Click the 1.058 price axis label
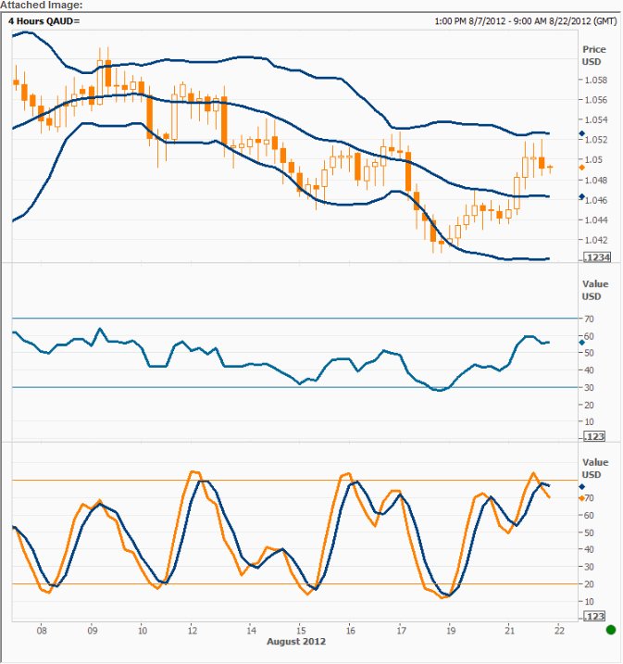623x664 pixels. point(595,80)
